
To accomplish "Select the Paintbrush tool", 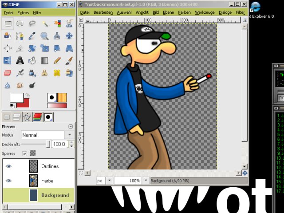I will [x=69, y=60].
